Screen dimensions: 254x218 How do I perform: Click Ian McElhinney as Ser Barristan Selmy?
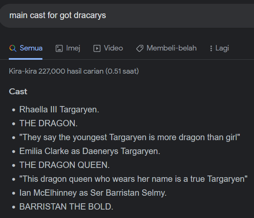[x=93, y=193]
